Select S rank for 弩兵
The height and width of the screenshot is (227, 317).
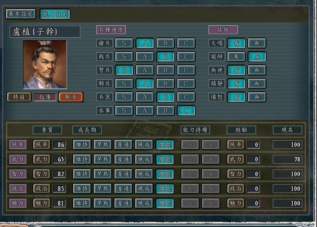[124, 70]
